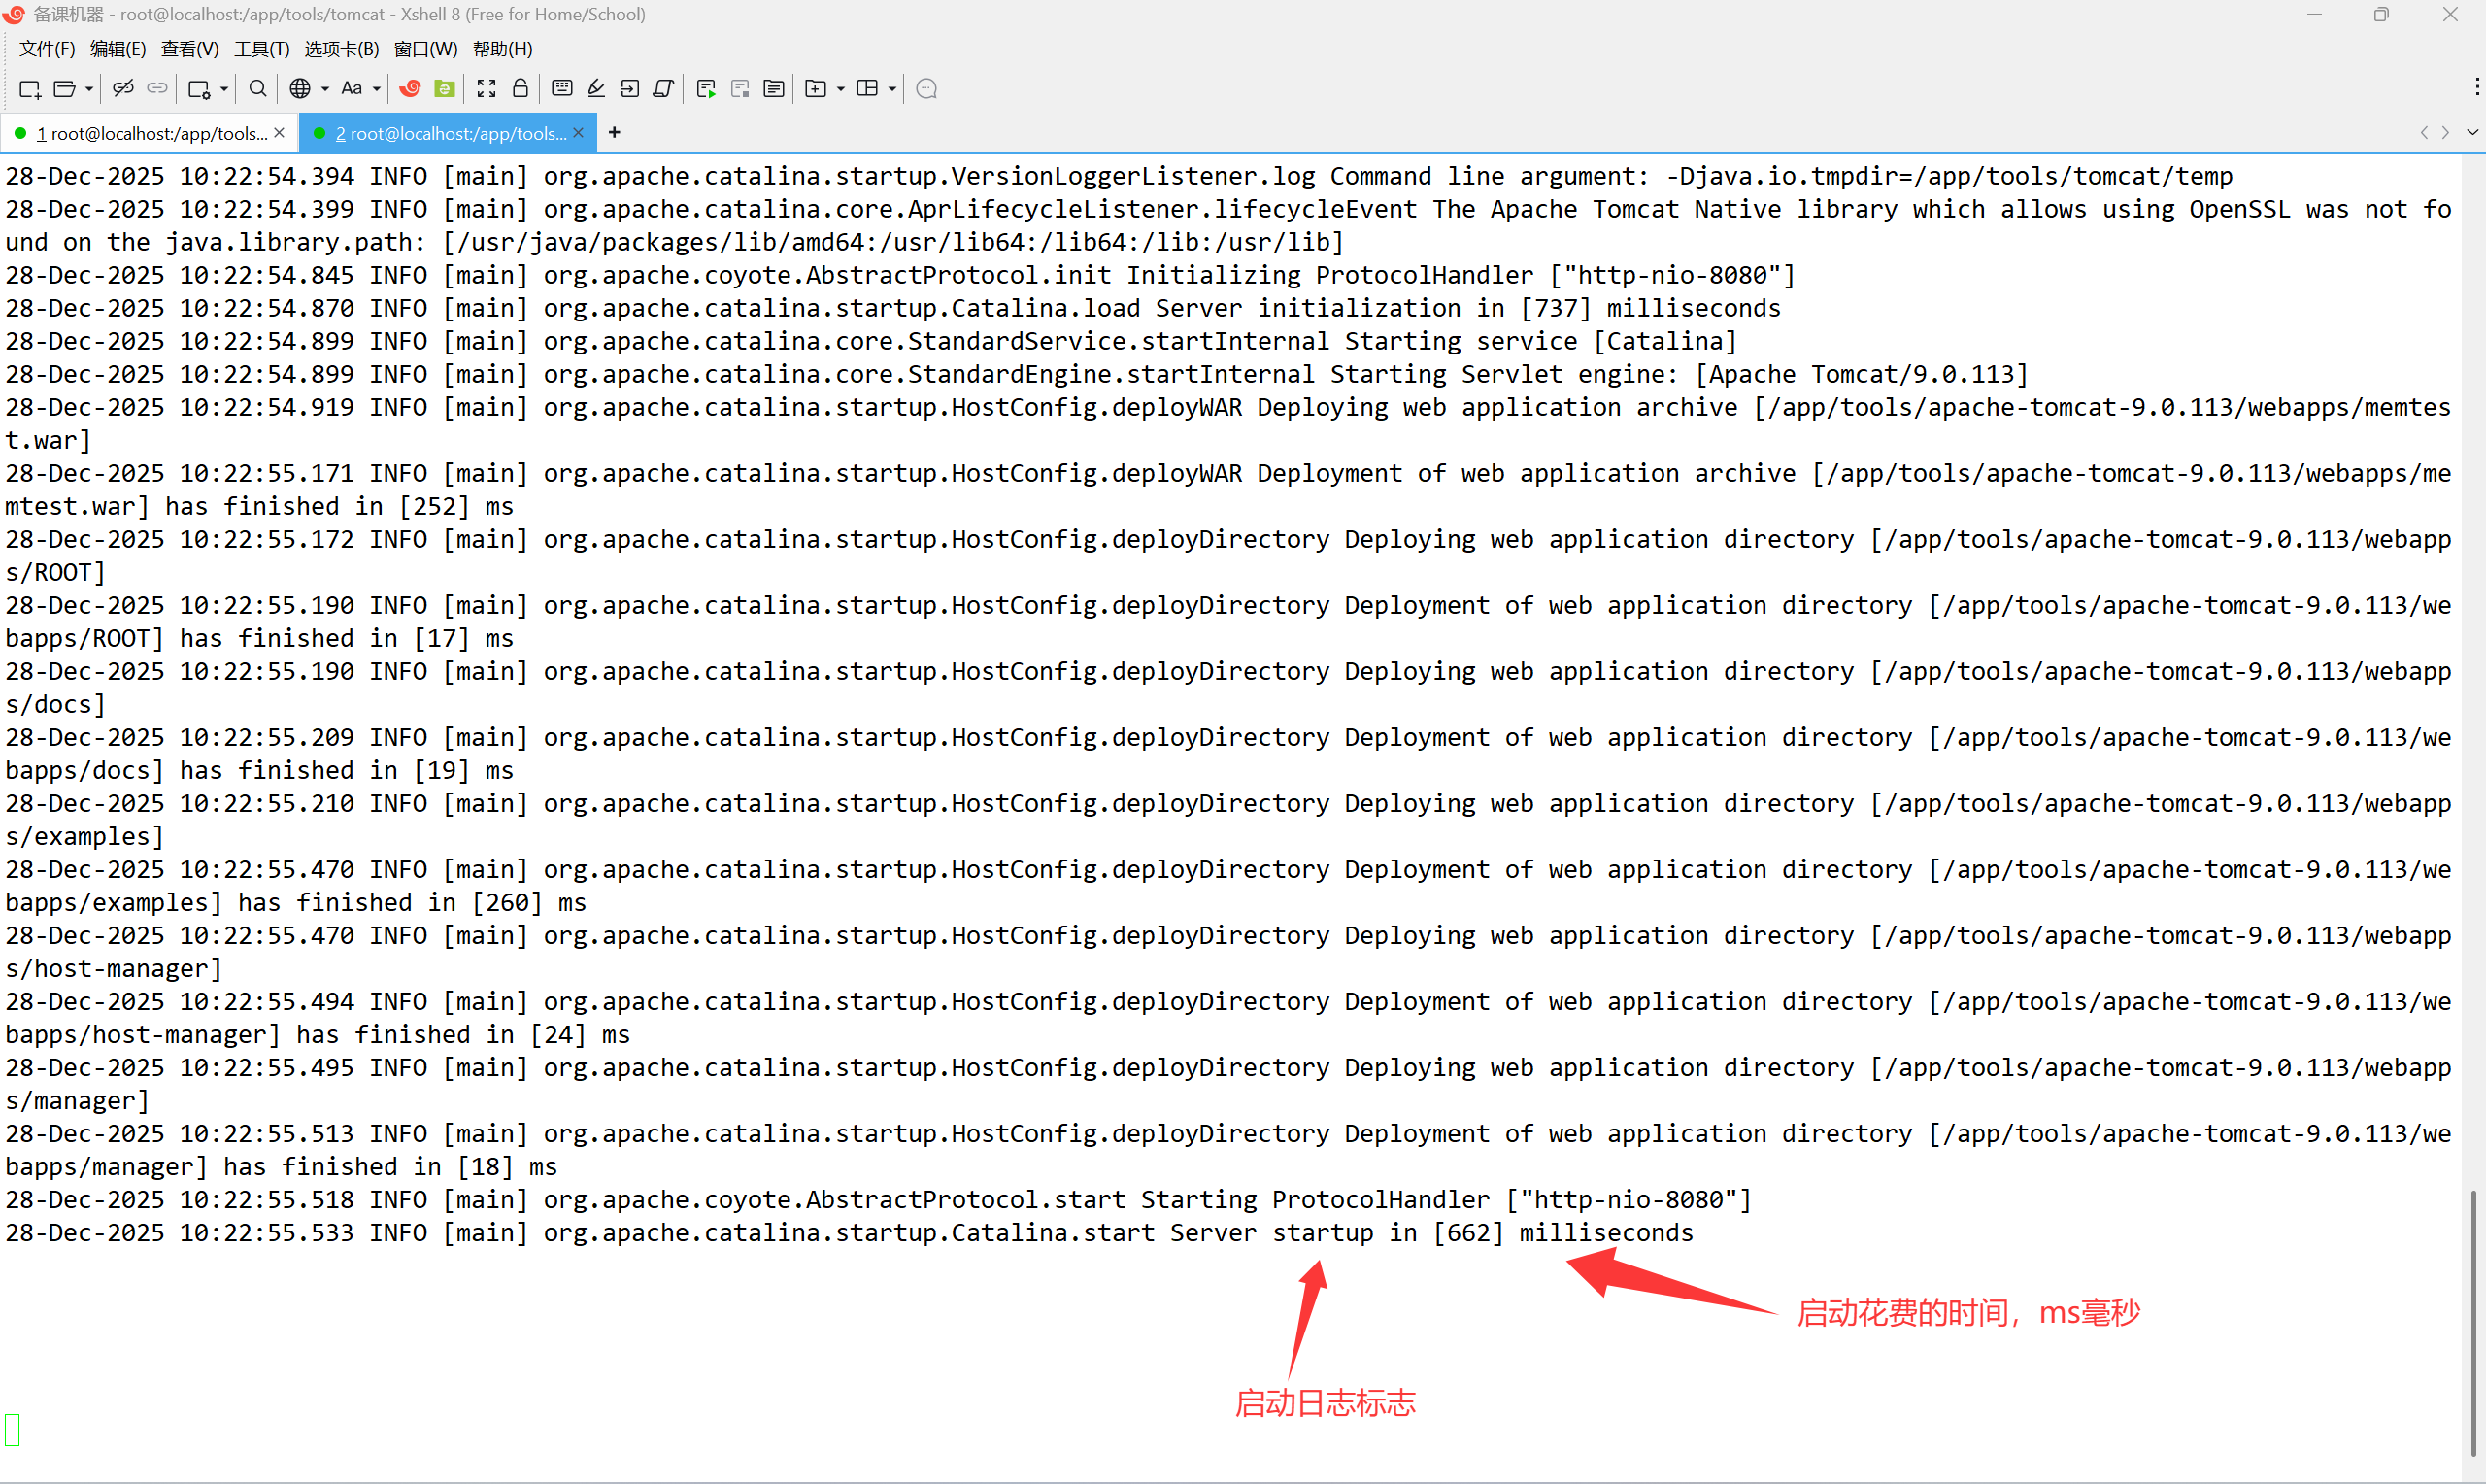This screenshot has width=2486, height=1484.
Task: Click the Find magnifier icon
Action: click(257, 89)
